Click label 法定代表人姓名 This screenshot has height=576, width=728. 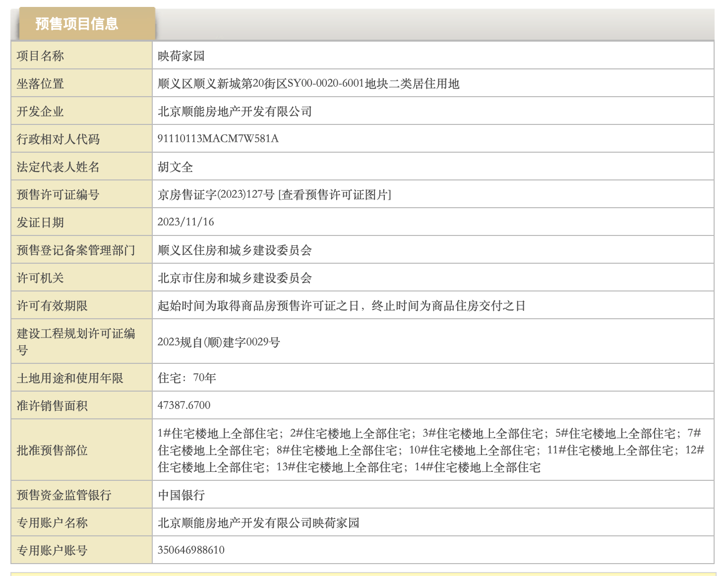coord(58,167)
